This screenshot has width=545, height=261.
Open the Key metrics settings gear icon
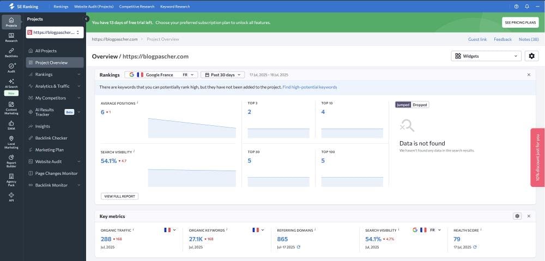coord(517,216)
